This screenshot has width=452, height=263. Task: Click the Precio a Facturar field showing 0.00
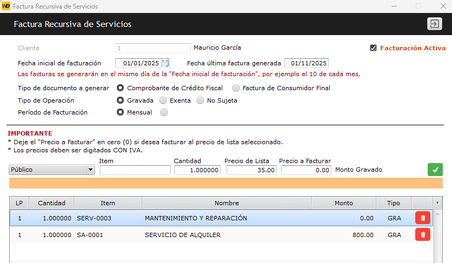[x=306, y=170]
